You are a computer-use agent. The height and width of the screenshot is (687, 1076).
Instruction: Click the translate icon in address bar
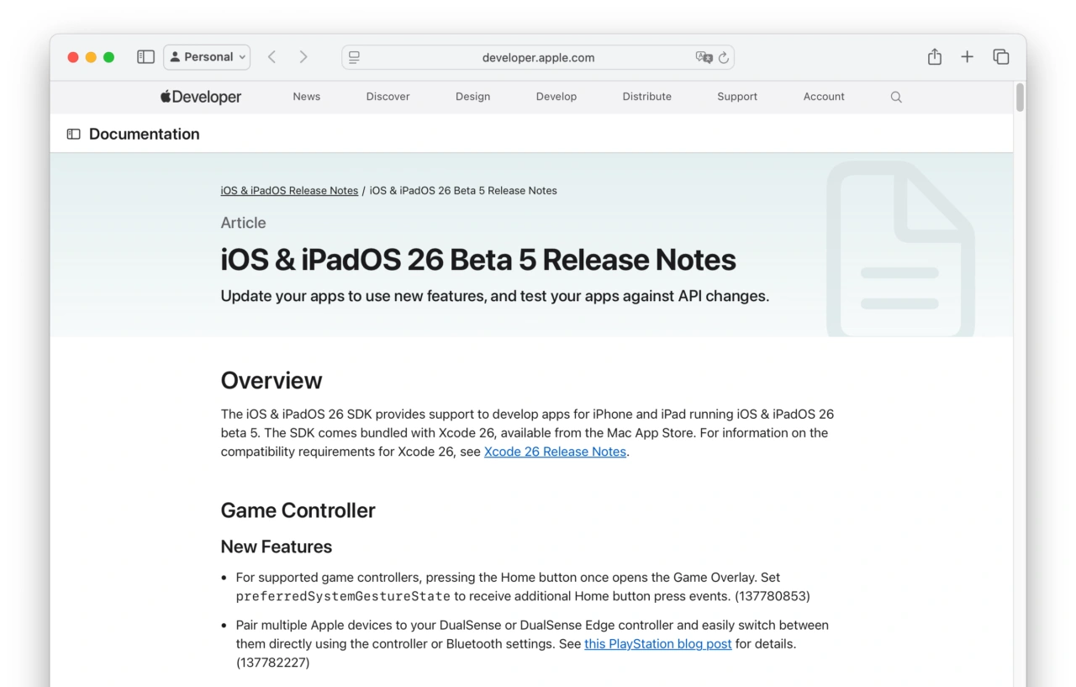coord(704,57)
